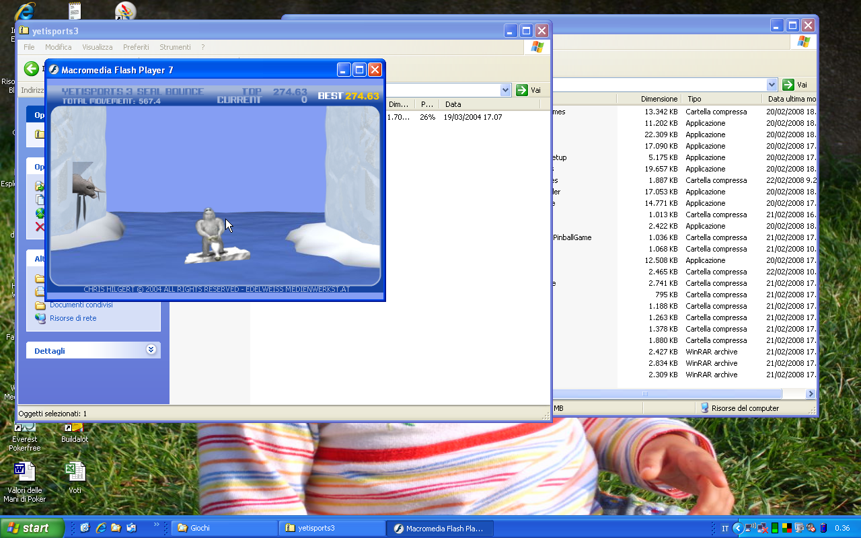Screen dimensions: 861x538
Task: Open the Start menu
Action: [32, 528]
